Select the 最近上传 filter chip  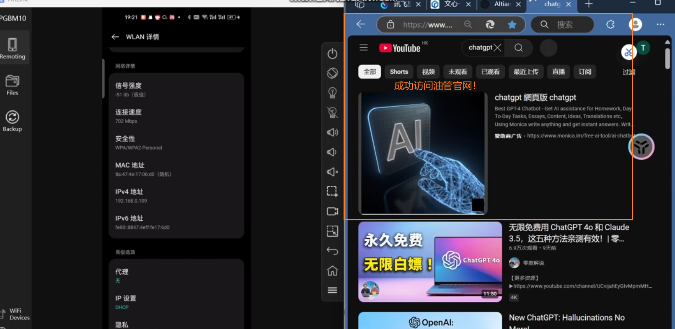point(526,71)
